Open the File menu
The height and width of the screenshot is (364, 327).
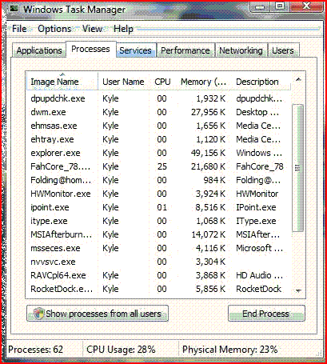coord(19,29)
